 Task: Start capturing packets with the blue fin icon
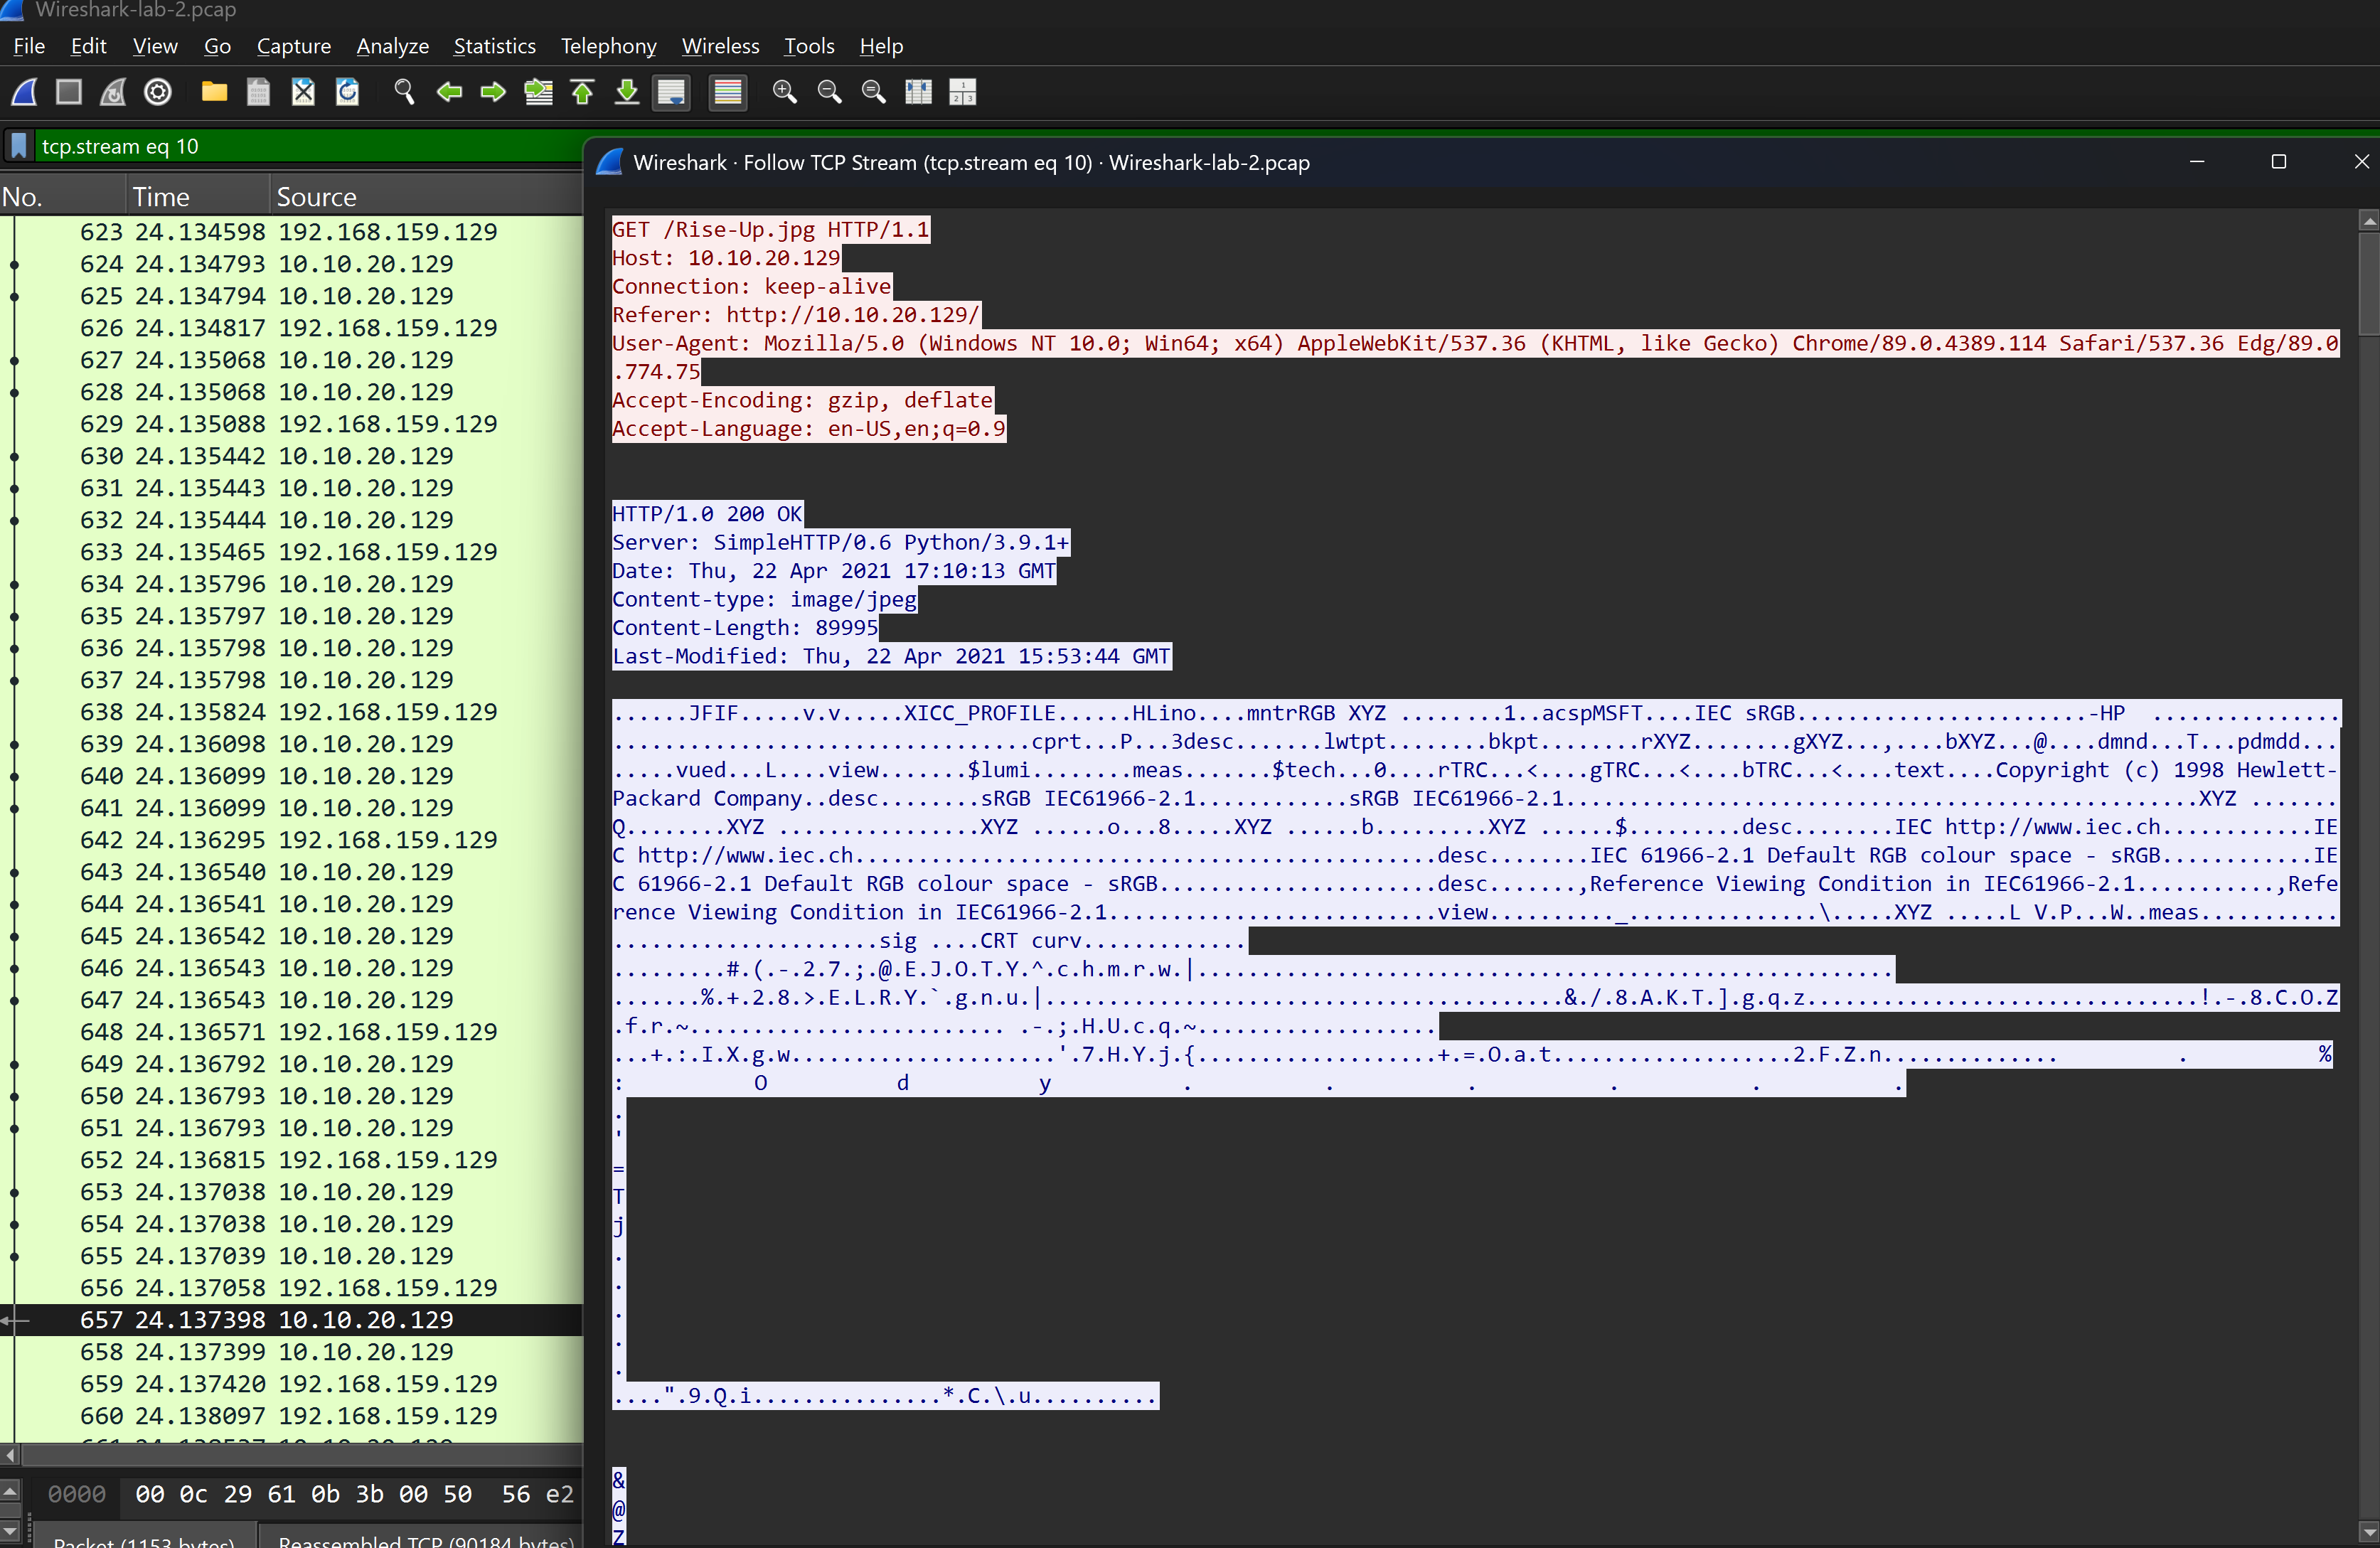coord(24,92)
